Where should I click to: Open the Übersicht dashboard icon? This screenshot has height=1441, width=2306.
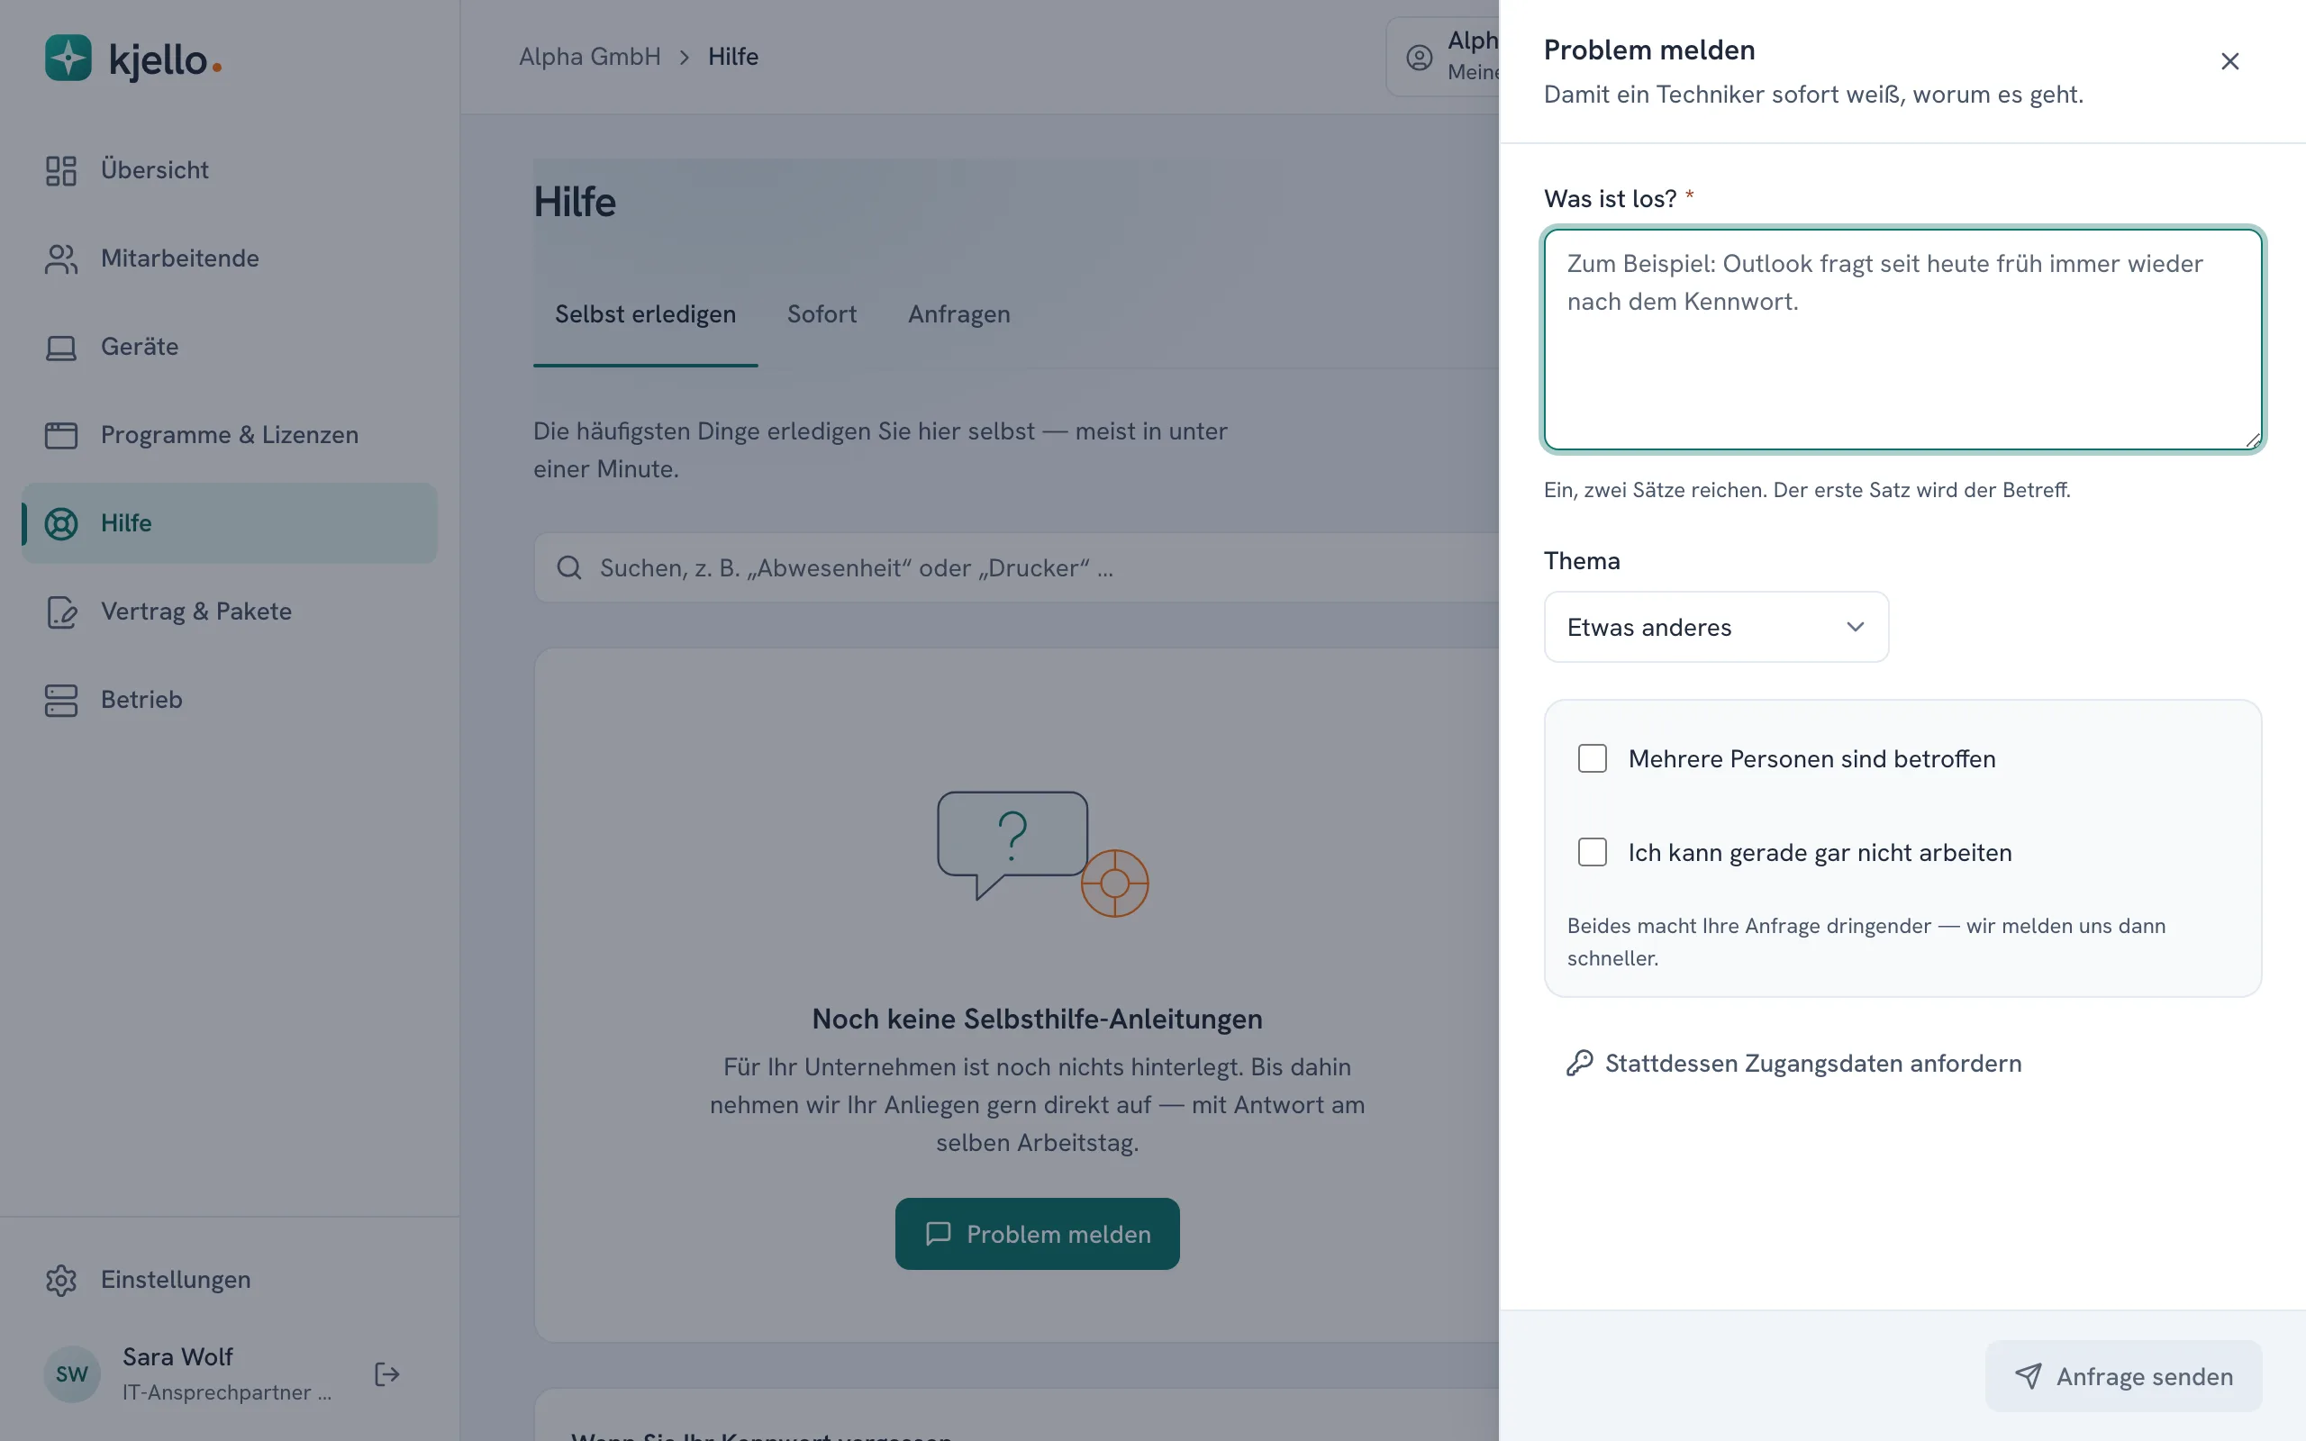point(61,170)
